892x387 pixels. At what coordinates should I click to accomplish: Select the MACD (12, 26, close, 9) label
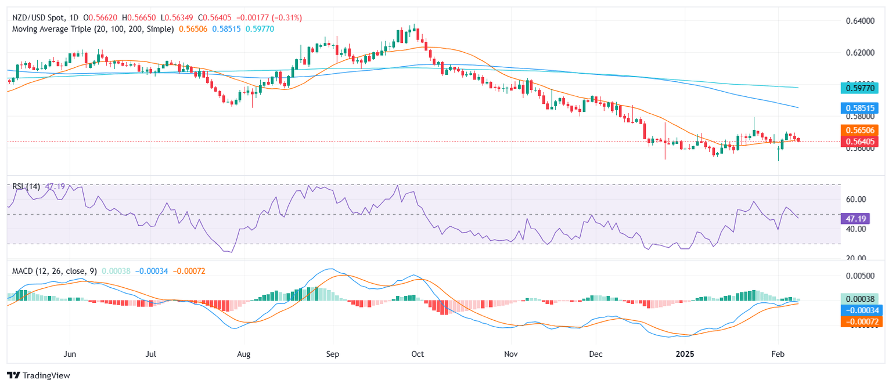click(56, 271)
